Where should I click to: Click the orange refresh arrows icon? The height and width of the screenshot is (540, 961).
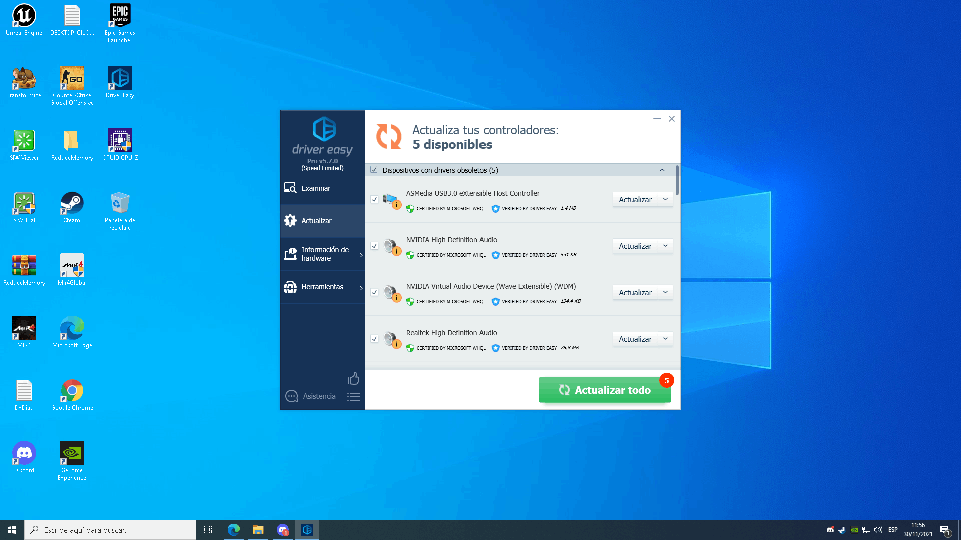(389, 136)
